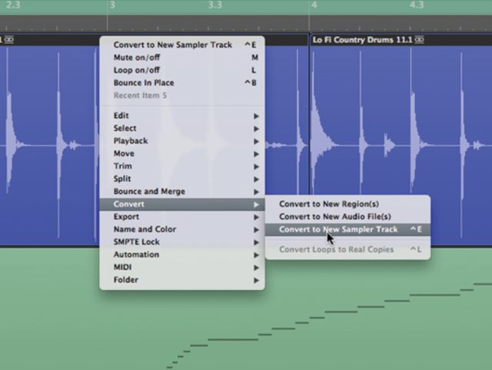Open the MIDI submenu
The image size is (492, 370).
tap(182, 267)
